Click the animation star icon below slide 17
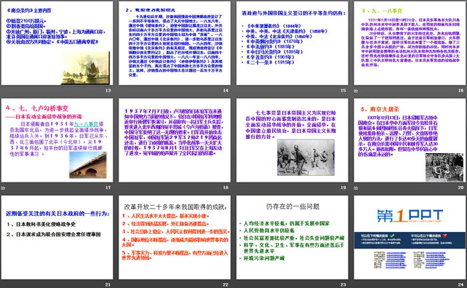467x288 pixels. click(3, 188)
